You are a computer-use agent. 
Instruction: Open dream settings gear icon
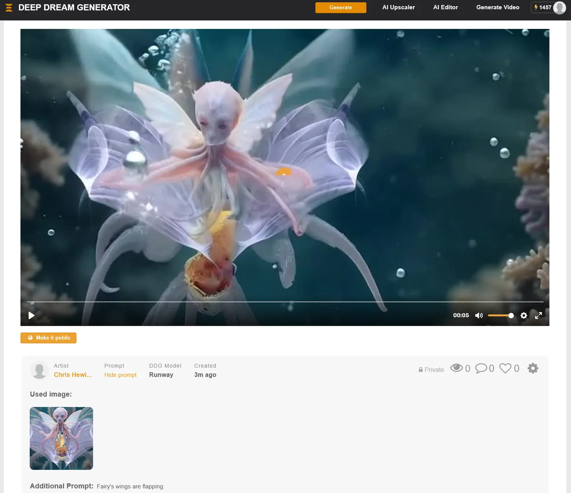533,368
